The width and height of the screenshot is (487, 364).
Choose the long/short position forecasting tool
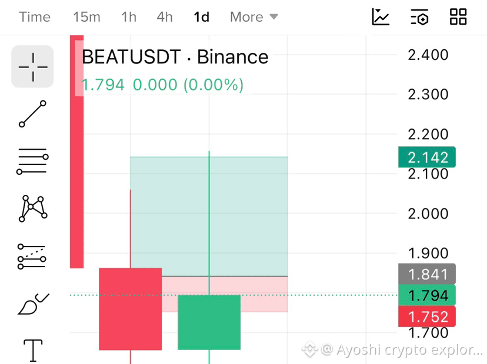point(32,257)
